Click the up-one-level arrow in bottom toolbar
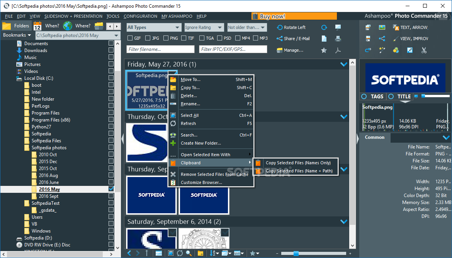The width and height of the screenshot is (452, 258). tap(147, 253)
